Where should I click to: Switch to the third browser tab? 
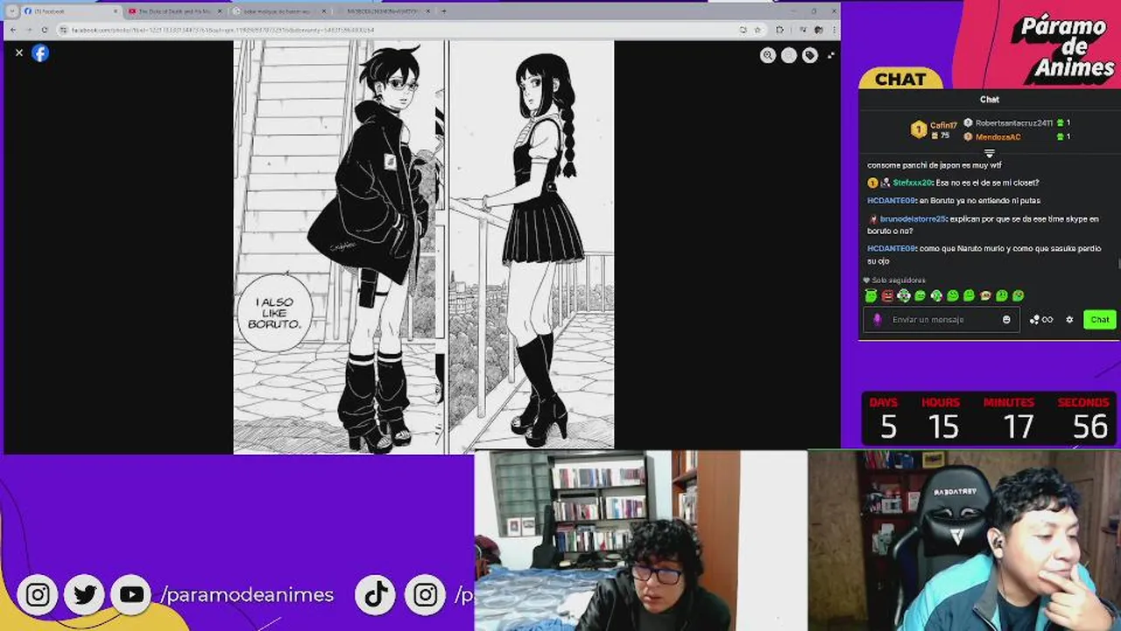pyautogui.click(x=279, y=11)
